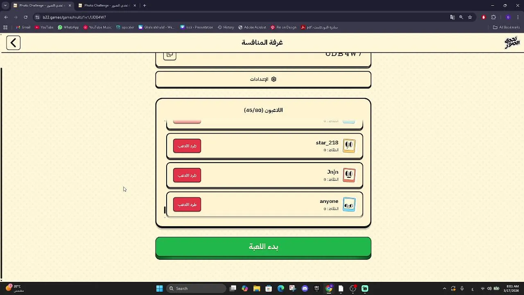This screenshot has height=295, width=524.
Task: Reload the current page
Action: [25, 17]
